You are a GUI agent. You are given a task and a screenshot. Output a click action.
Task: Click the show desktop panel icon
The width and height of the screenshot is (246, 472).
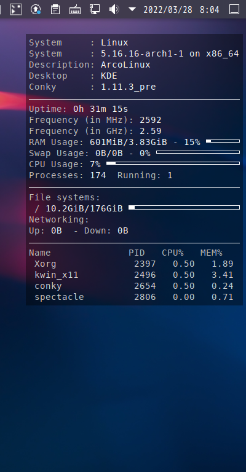(x=234, y=9)
